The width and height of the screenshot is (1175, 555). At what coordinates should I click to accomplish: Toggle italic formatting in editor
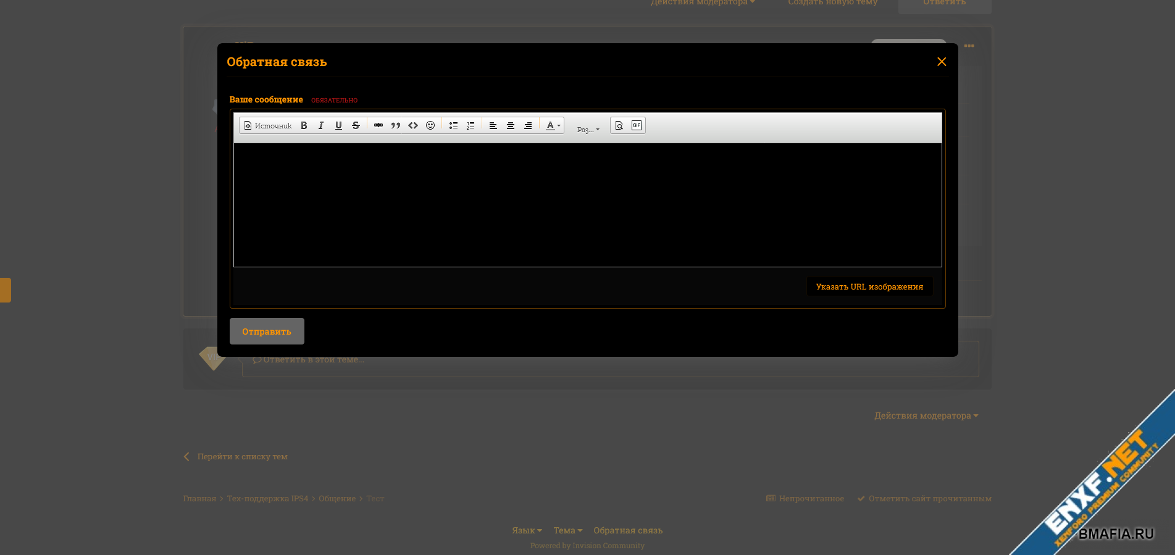click(x=321, y=125)
